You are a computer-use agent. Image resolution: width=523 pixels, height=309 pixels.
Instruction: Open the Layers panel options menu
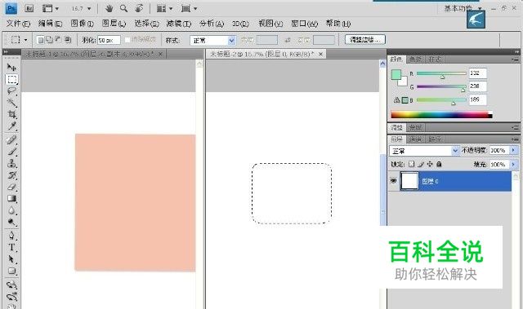(x=516, y=139)
